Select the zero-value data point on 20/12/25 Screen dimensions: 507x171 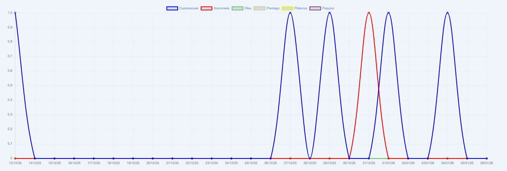pyautogui.click(x=153, y=158)
